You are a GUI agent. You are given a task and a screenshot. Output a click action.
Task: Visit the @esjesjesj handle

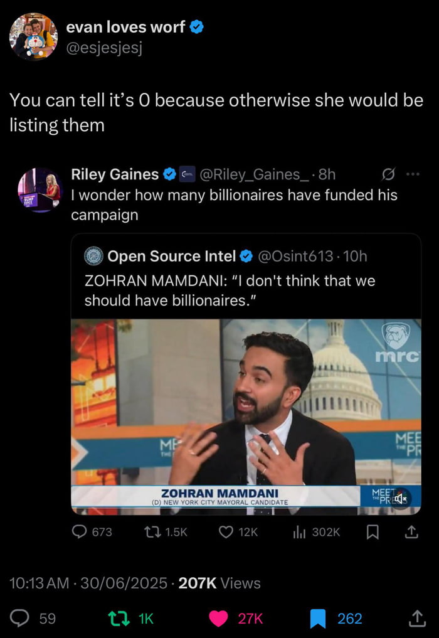coord(103,48)
